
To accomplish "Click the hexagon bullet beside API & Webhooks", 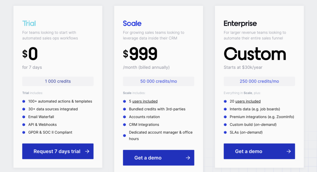I will [x=24, y=124].
